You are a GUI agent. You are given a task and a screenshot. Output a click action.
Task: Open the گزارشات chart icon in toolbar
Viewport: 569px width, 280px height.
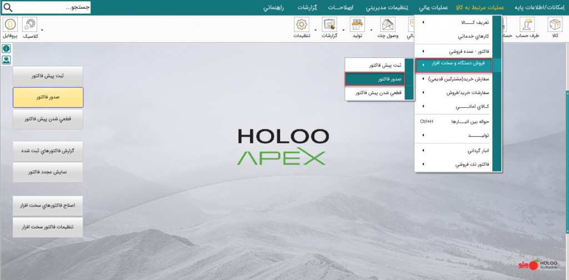coord(330,24)
